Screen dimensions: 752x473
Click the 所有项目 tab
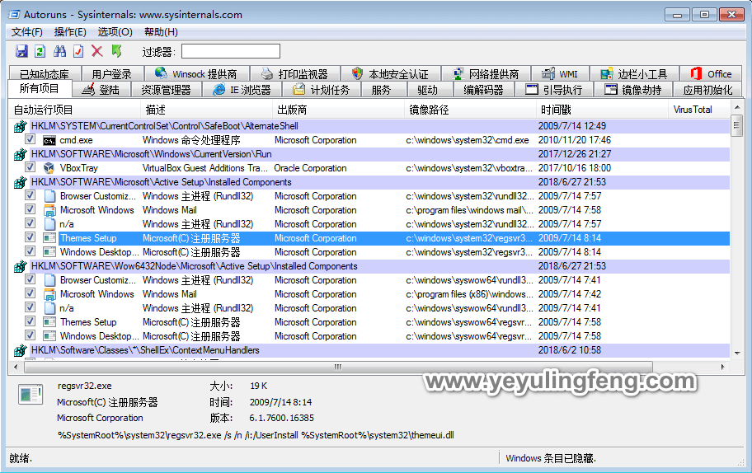click(x=40, y=89)
